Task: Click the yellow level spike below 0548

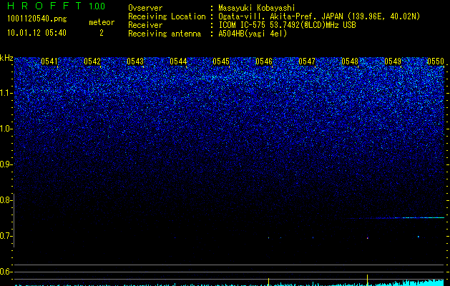Action: point(367,280)
